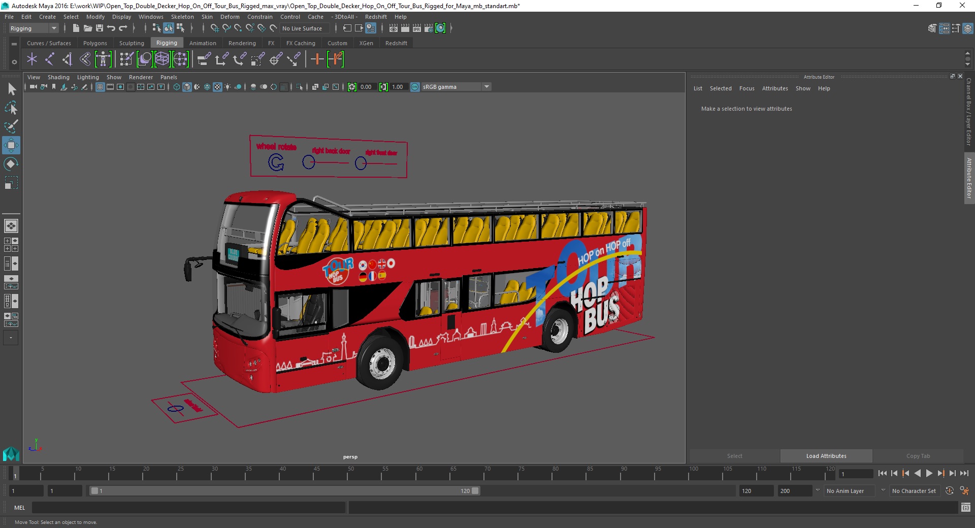
Task: Toggle color management ON button
Action: [x=415, y=87]
